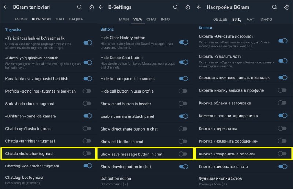Screen dimensions: 293x189
Task: Tap the restore icon in Настройки BGram header
Action: coord(287,7)
